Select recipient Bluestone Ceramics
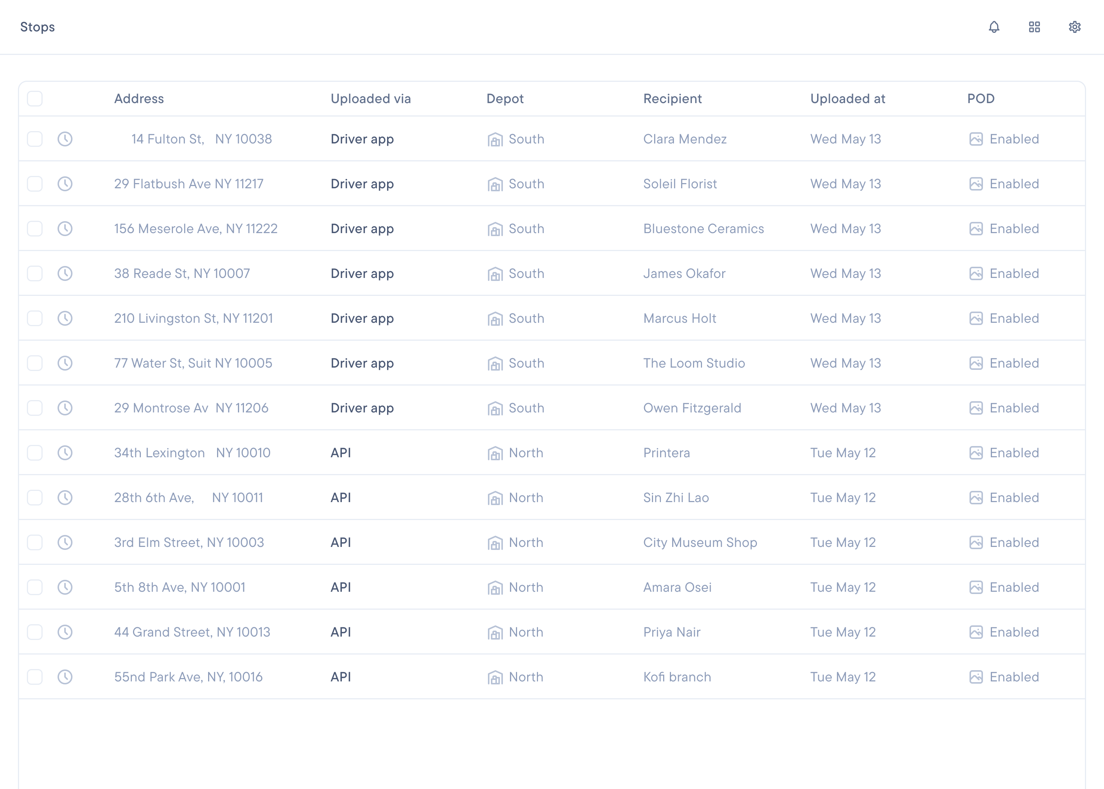 click(x=703, y=228)
